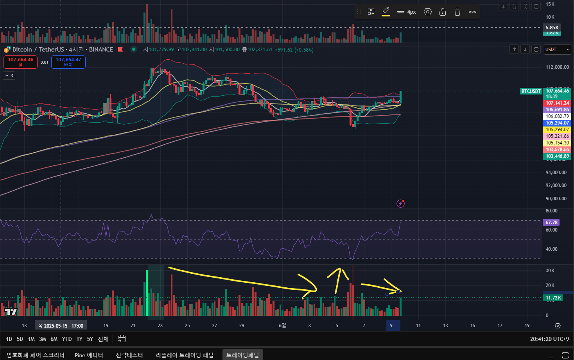Move top volume pane down arrow

[x=504, y=6]
